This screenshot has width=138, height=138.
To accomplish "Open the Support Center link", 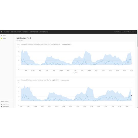I will [6, 104].
